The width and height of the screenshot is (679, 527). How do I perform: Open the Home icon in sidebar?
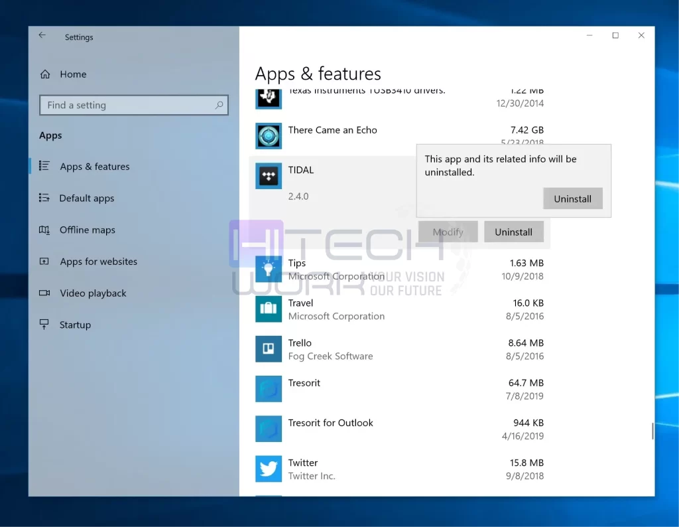tap(45, 74)
